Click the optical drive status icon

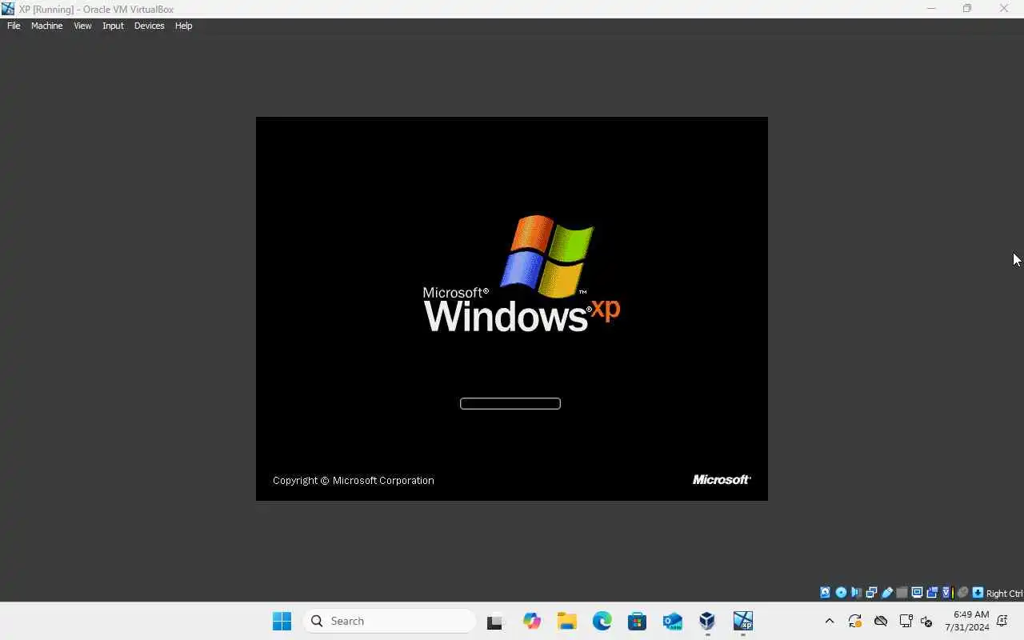[x=841, y=593]
